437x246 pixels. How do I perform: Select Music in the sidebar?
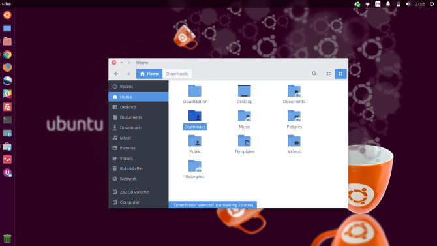138,138
